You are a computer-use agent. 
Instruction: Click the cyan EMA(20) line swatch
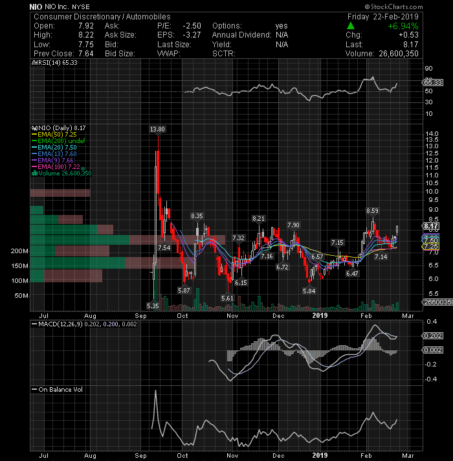34,148
